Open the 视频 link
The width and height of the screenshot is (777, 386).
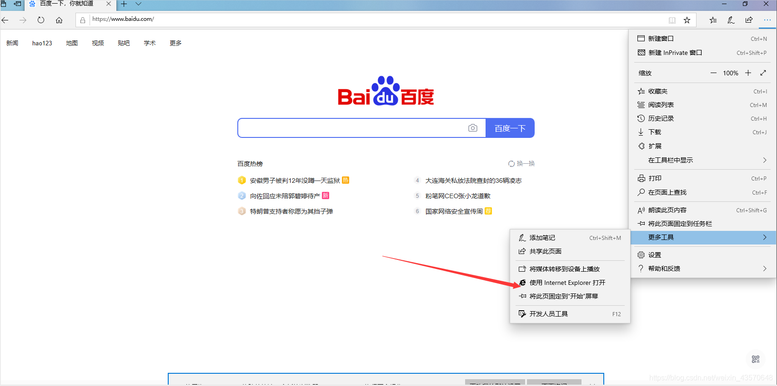tap(98, 43)
